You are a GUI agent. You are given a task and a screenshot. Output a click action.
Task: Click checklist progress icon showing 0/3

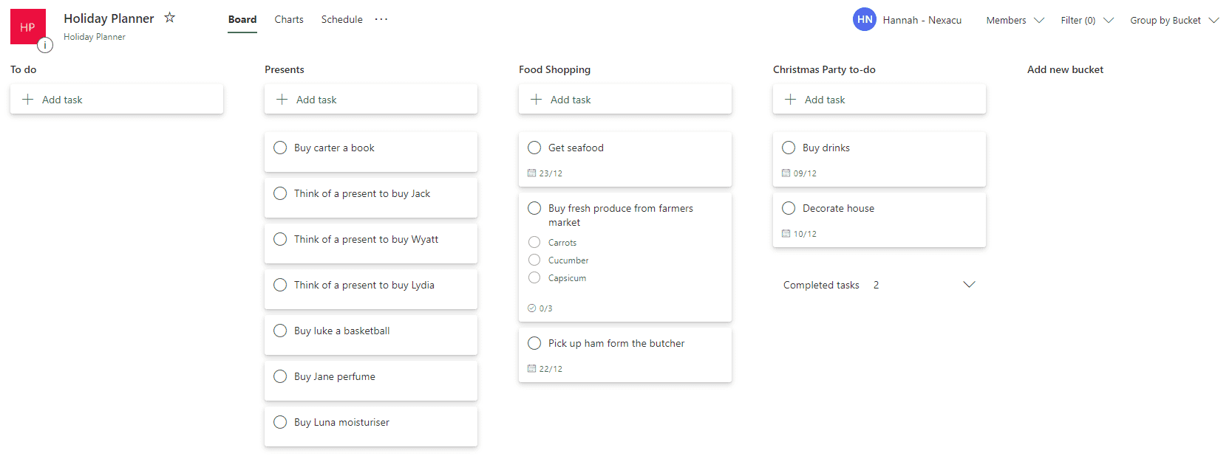point(531,308)
